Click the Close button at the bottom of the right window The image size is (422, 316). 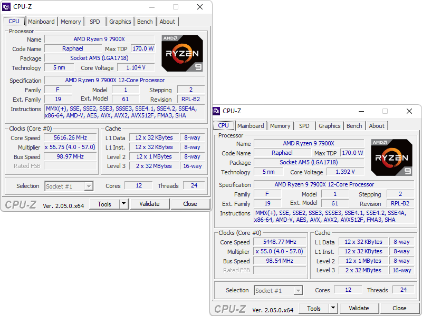(399, 308)
